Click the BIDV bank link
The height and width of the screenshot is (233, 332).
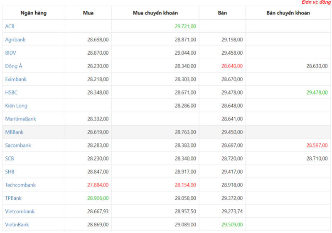pos(10,53)
